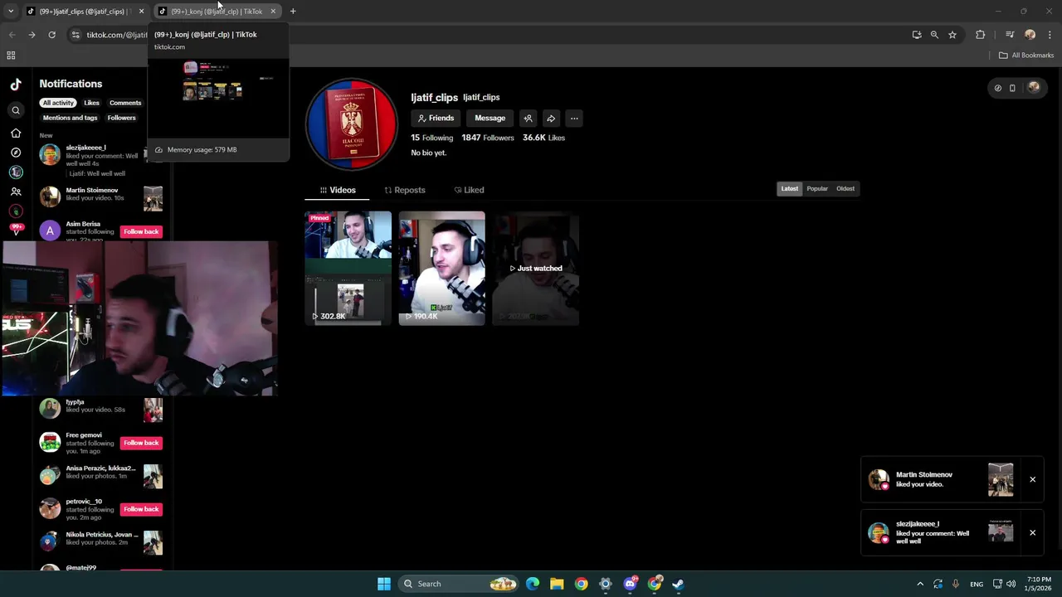Click the add-friend icon next to Message

point(528,119)
